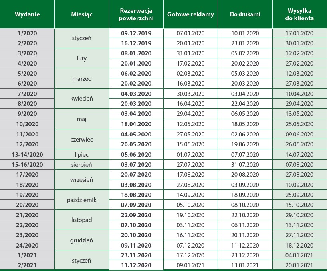The image size is (327, 271).
Task: Select edition cell "5/2020"
Action: pyautogui.click(x=27, y=74)
